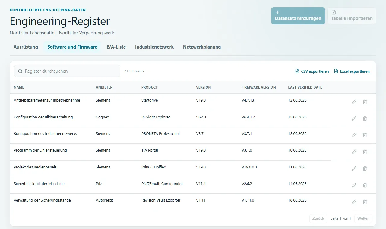Viewport: 386px width, 229px height.
Task: Click the Product column header
Action: [x=150, y=87]
